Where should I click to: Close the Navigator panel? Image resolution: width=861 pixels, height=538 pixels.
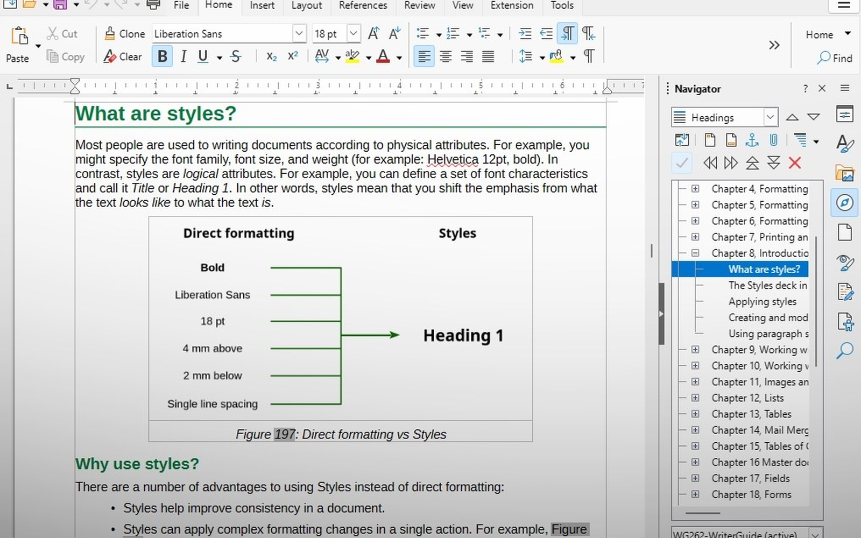pos(822,88)
